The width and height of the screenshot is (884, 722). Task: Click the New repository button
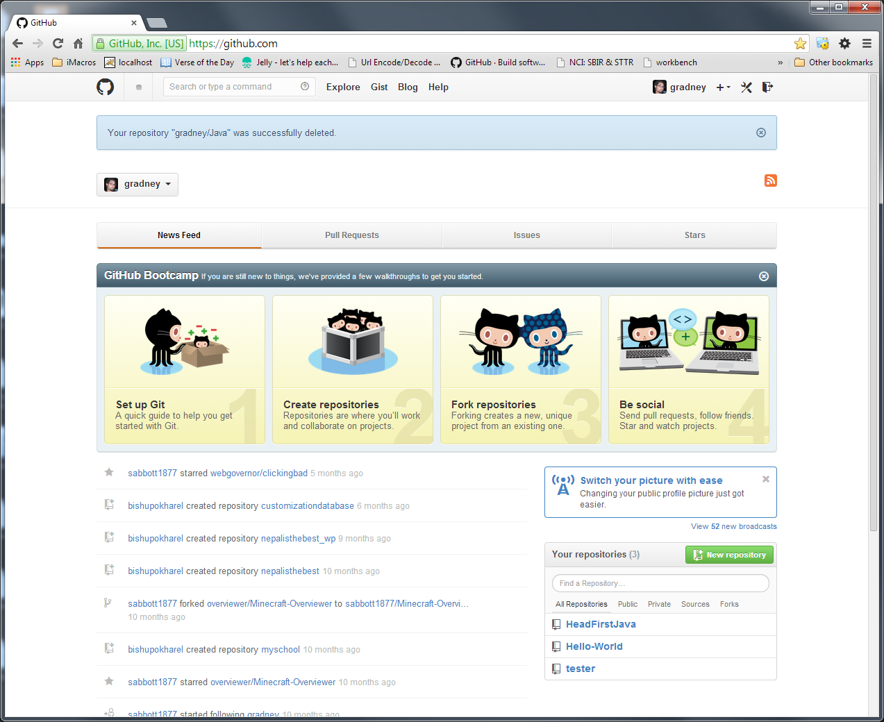(728, 554)
